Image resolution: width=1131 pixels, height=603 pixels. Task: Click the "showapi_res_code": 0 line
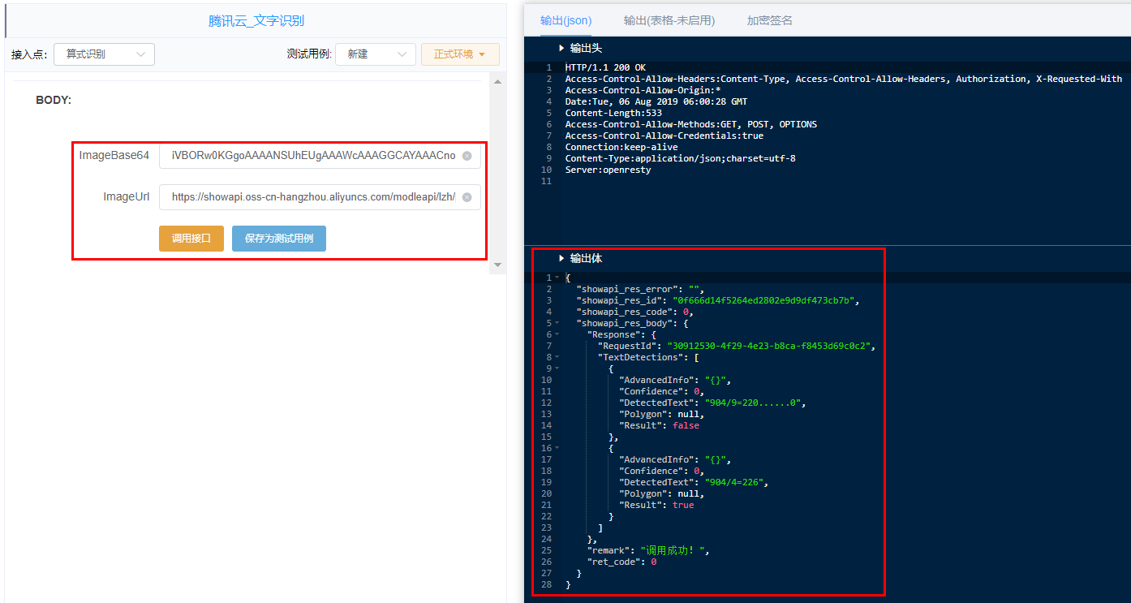pos(634,312)
